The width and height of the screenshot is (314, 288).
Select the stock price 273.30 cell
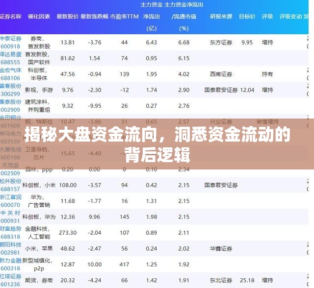pyautogui.click(x=68, y=233)
